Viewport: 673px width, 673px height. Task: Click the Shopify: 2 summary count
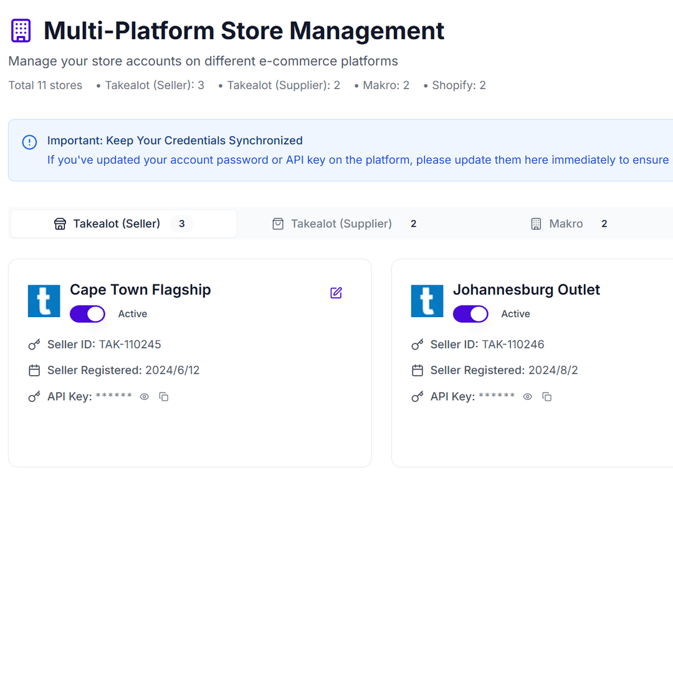459,85
